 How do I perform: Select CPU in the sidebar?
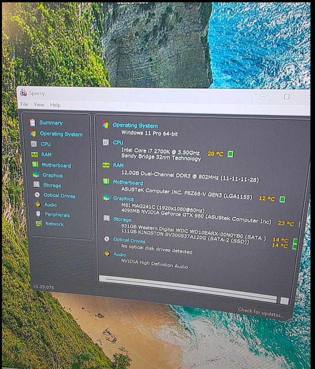point(45,144)
